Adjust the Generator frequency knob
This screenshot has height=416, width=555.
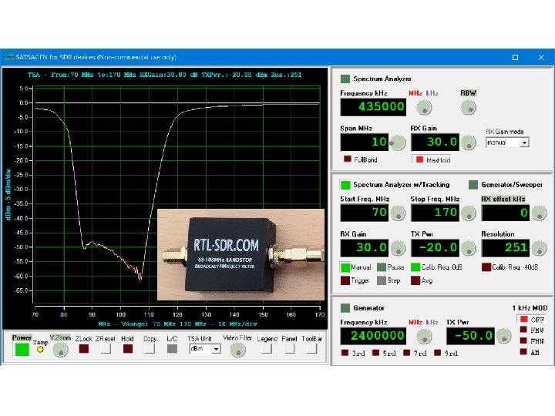click(x=424, y=336)
